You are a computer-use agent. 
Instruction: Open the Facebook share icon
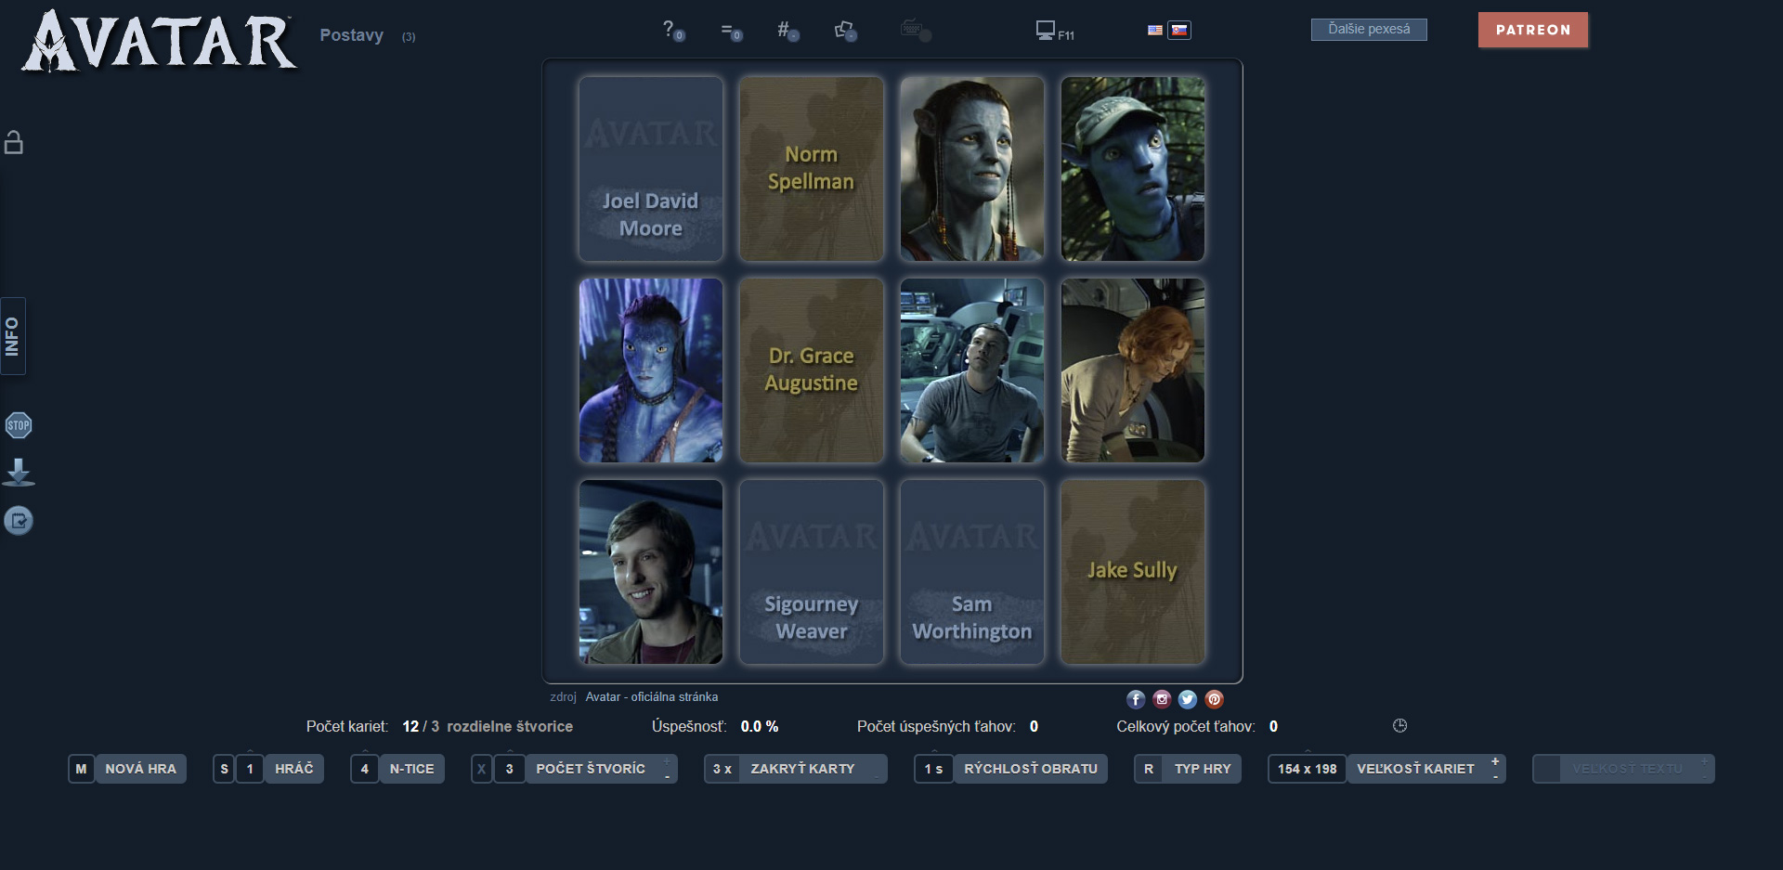pos(1136,699)
